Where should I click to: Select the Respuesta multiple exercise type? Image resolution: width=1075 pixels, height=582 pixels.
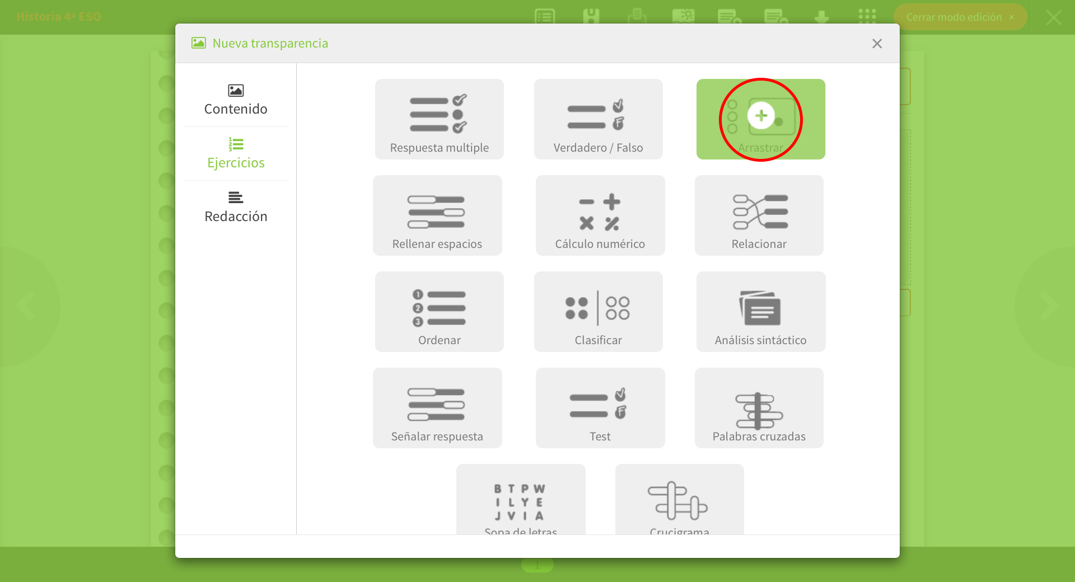(x=439, y=119)
